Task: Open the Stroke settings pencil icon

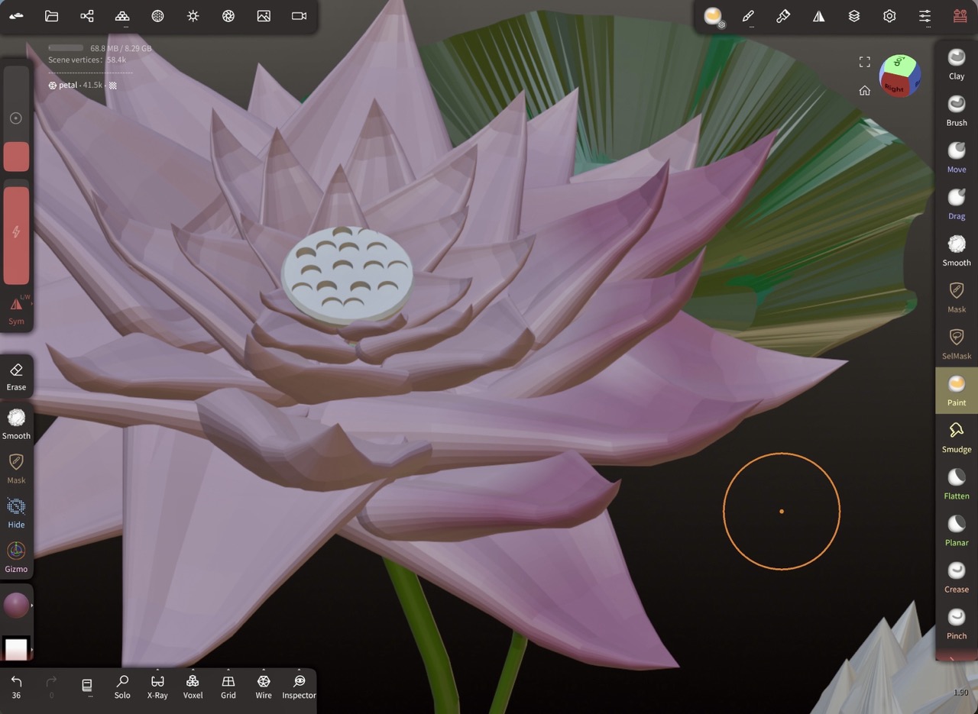Action: coord(748,16)
